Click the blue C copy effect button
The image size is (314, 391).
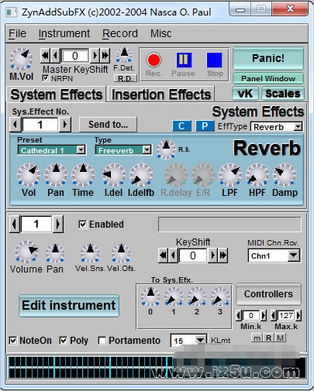(181, 126)
